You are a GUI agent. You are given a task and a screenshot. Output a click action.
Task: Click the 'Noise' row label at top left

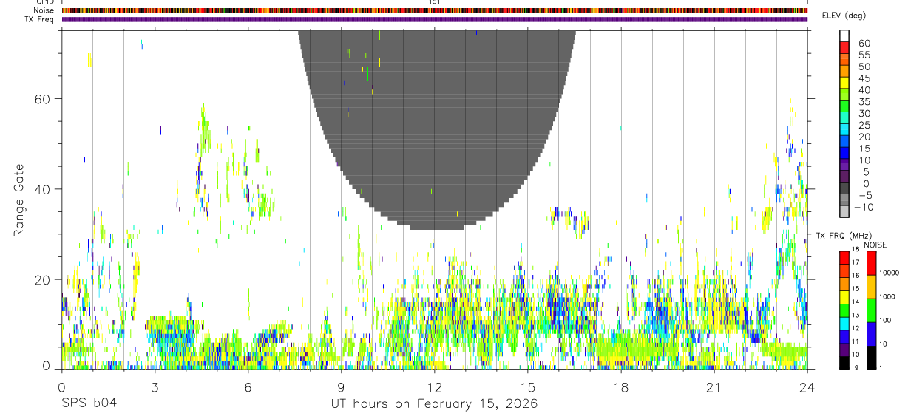(x=44, y=10)
